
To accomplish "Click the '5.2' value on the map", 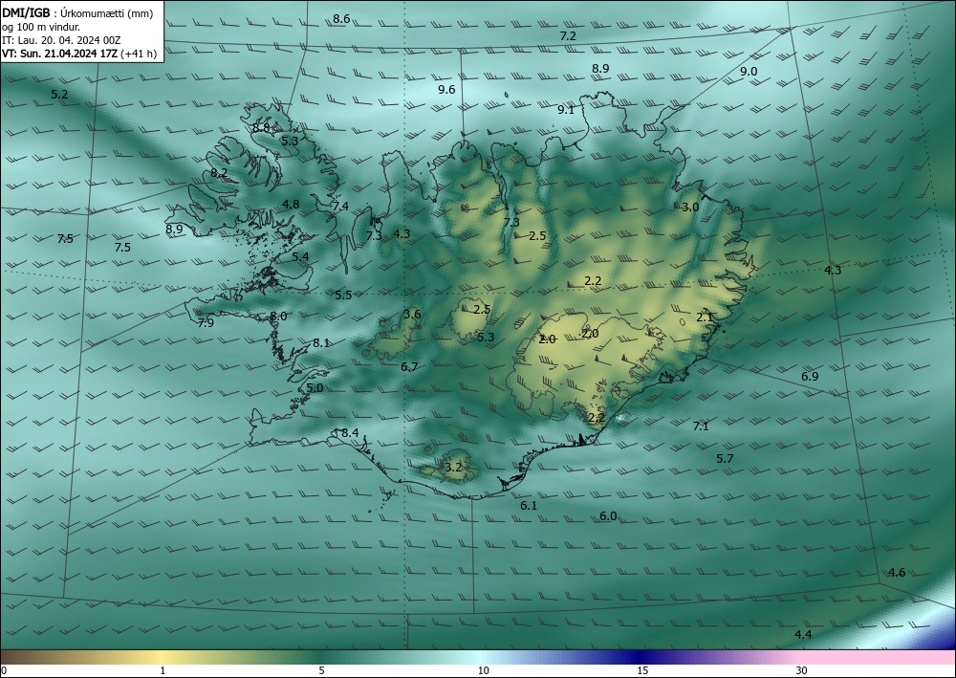I will pyautogui.click(x=59, y=95).
